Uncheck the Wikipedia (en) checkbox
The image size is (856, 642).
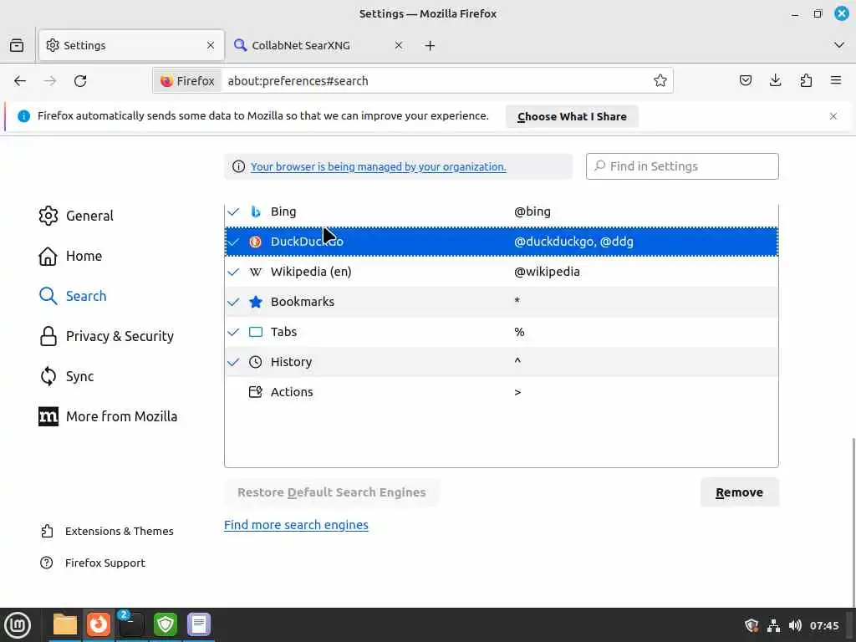234,272
